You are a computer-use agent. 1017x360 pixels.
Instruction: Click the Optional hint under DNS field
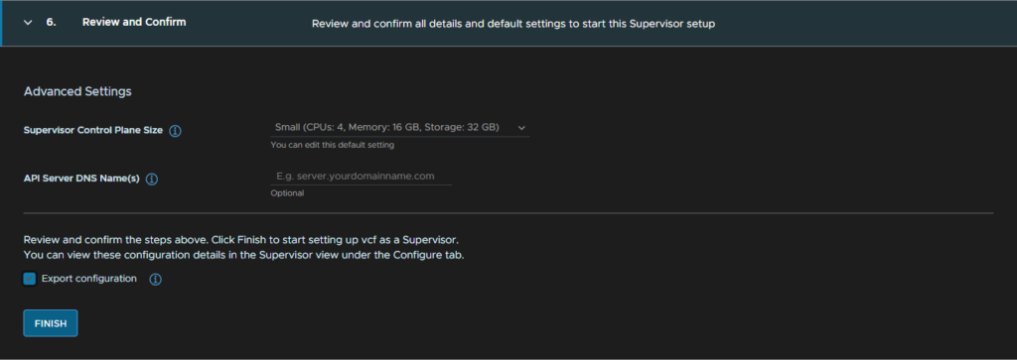(x=287, y=193)
